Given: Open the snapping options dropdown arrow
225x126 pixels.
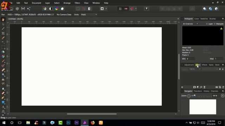Looking at the screenshot, I should click(x=136, y=9).
